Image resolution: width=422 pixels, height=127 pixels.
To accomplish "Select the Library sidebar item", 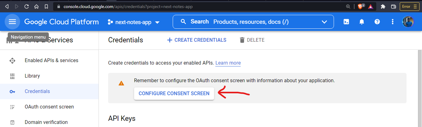I will pyautogui.click(x=32, y=76).
